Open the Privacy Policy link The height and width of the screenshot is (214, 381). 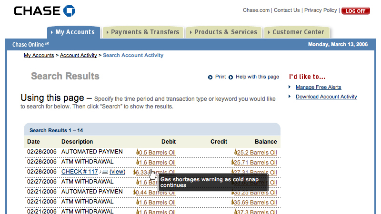[321, 10]
